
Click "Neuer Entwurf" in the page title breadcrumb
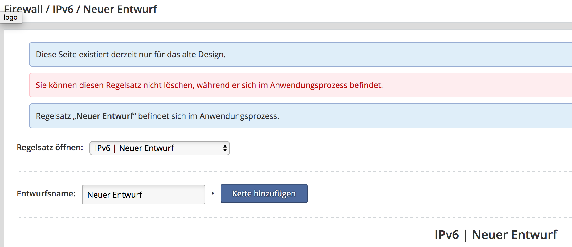tap(120, 9)
